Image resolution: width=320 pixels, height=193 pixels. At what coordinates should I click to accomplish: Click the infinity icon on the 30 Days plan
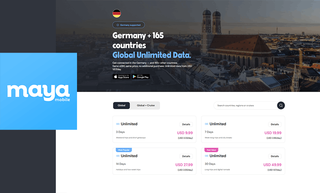coord(207,156)
